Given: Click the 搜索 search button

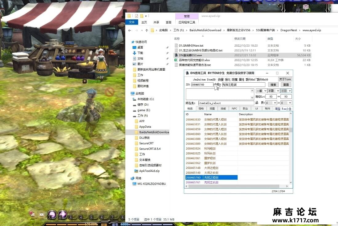Looking at the screenshot, I should pos(273,85).
